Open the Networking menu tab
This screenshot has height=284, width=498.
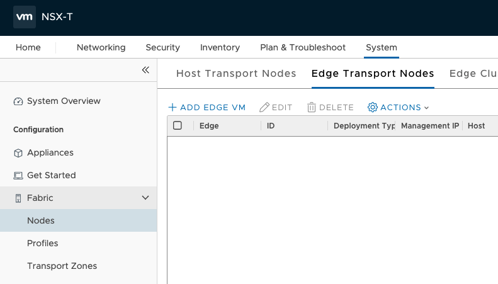click(x=101, y=47)
